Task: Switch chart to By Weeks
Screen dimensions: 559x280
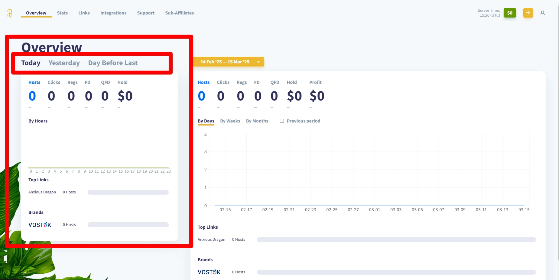Action: pos(230,121)
